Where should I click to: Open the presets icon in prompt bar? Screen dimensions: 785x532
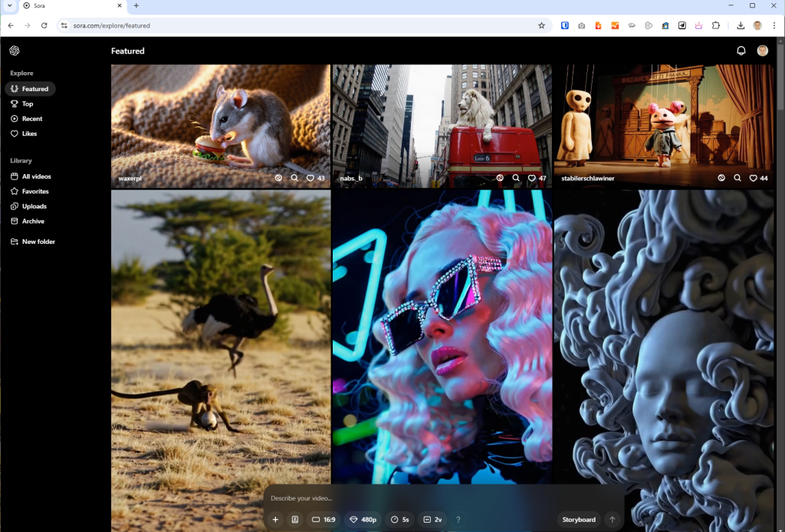(x=294, y=520)
